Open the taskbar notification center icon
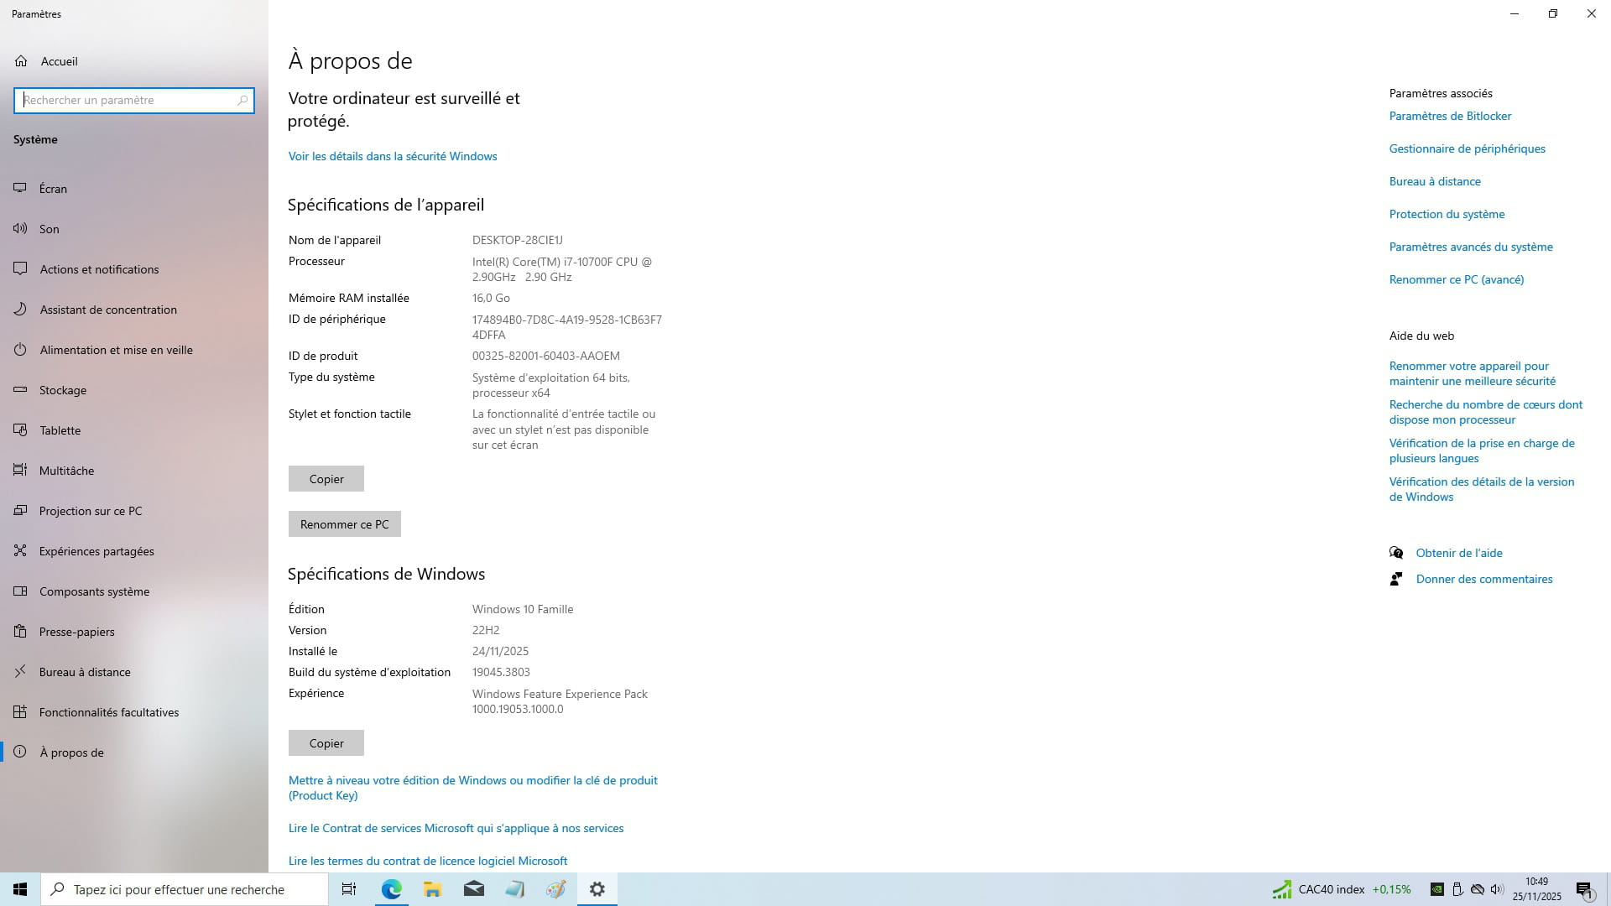The image size is (1611, 906). pos(1584,890)
